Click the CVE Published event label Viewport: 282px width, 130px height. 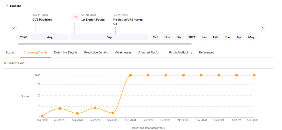(43, 20)
